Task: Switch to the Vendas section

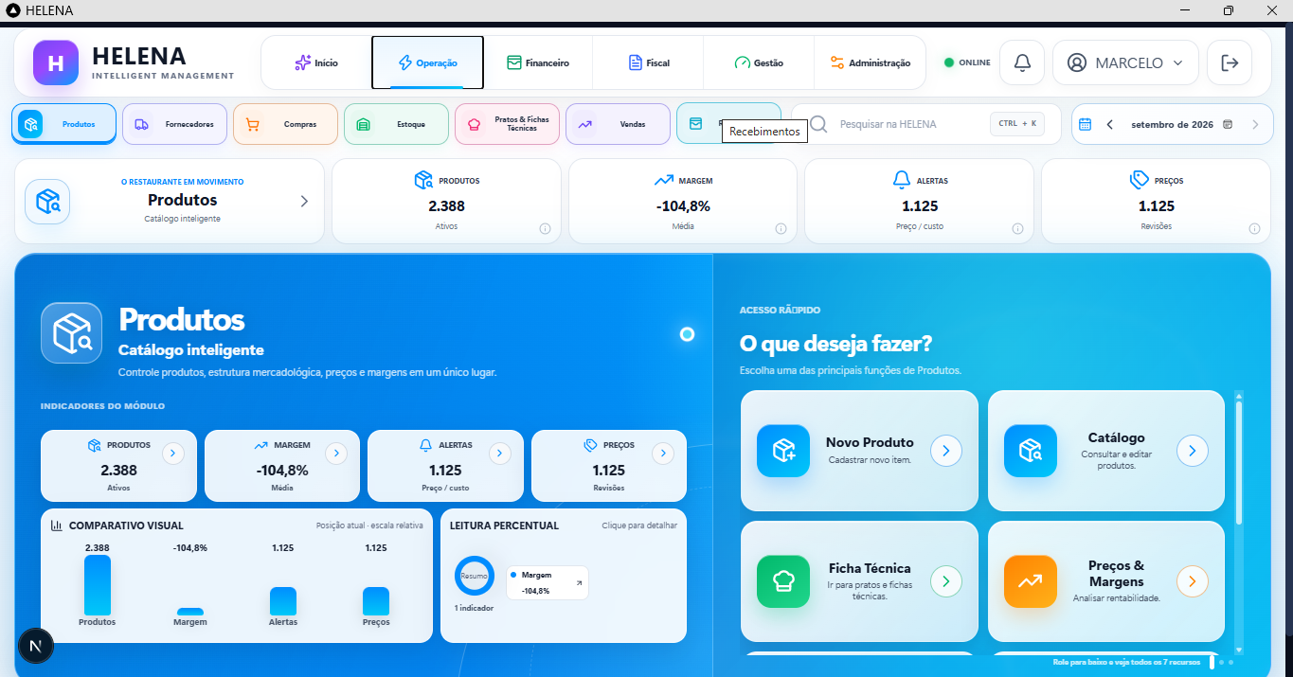Action: tap(618, 124)
